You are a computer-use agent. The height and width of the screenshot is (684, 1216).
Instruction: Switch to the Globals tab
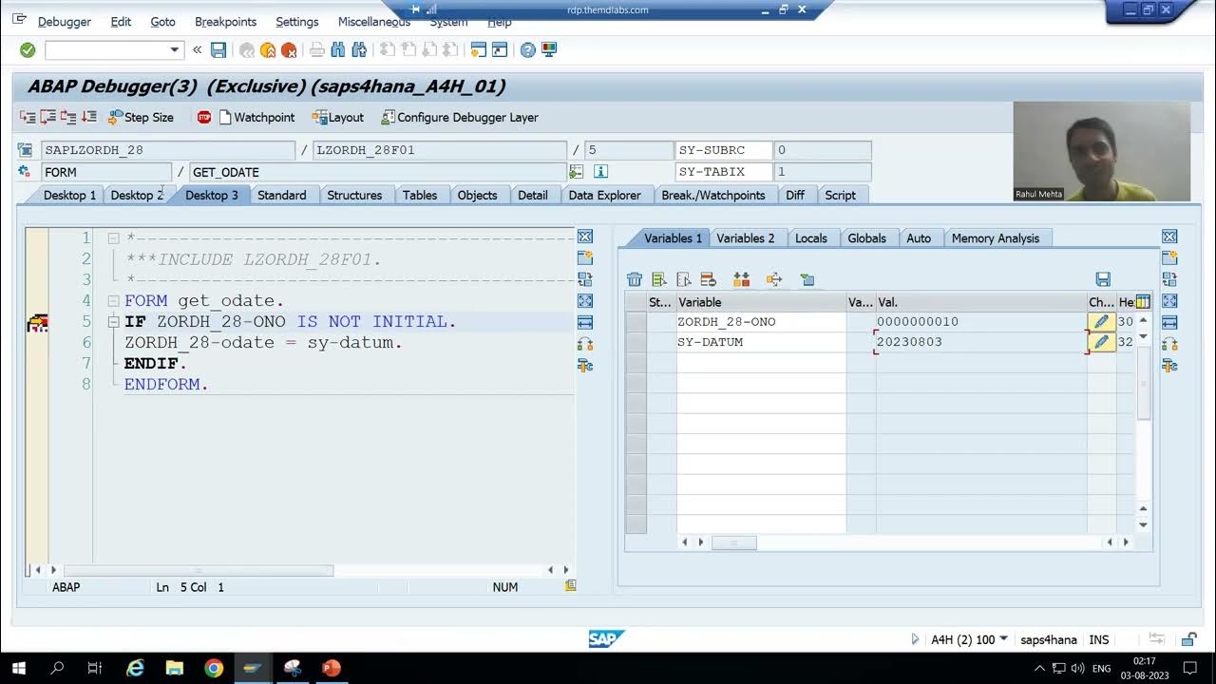coord(866,238)
